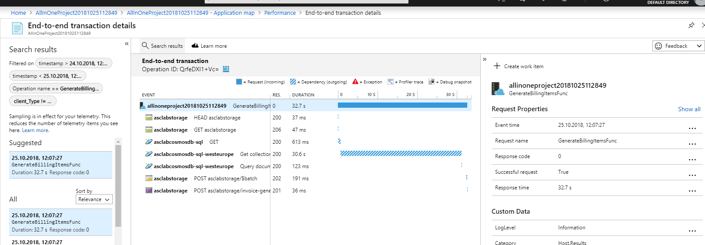Screen dimensions: 705x245
Task: Click the Feedback smiley icon
Action: coord(658,46)
